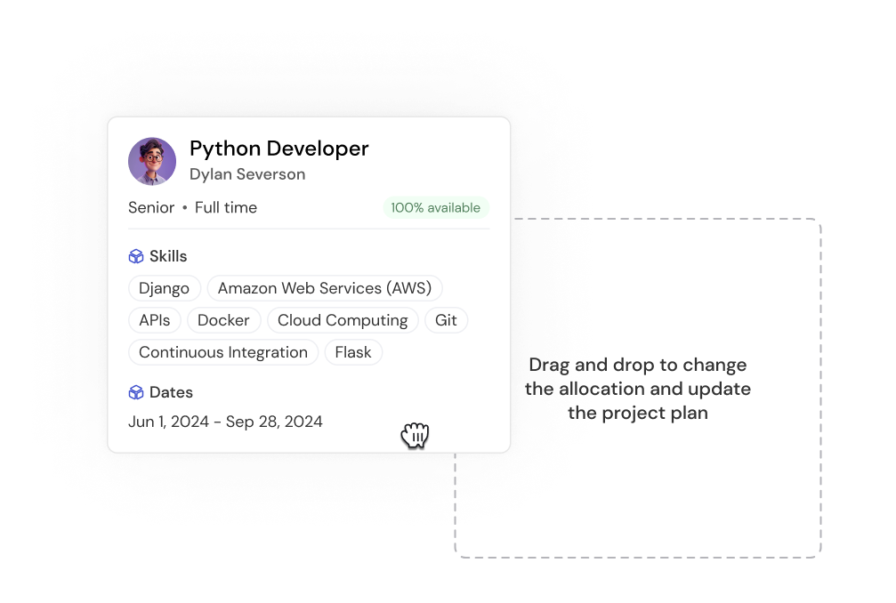Select the Continuous Integration tag
The width and height of the screenshot is (896, 603).
(223, 352)
